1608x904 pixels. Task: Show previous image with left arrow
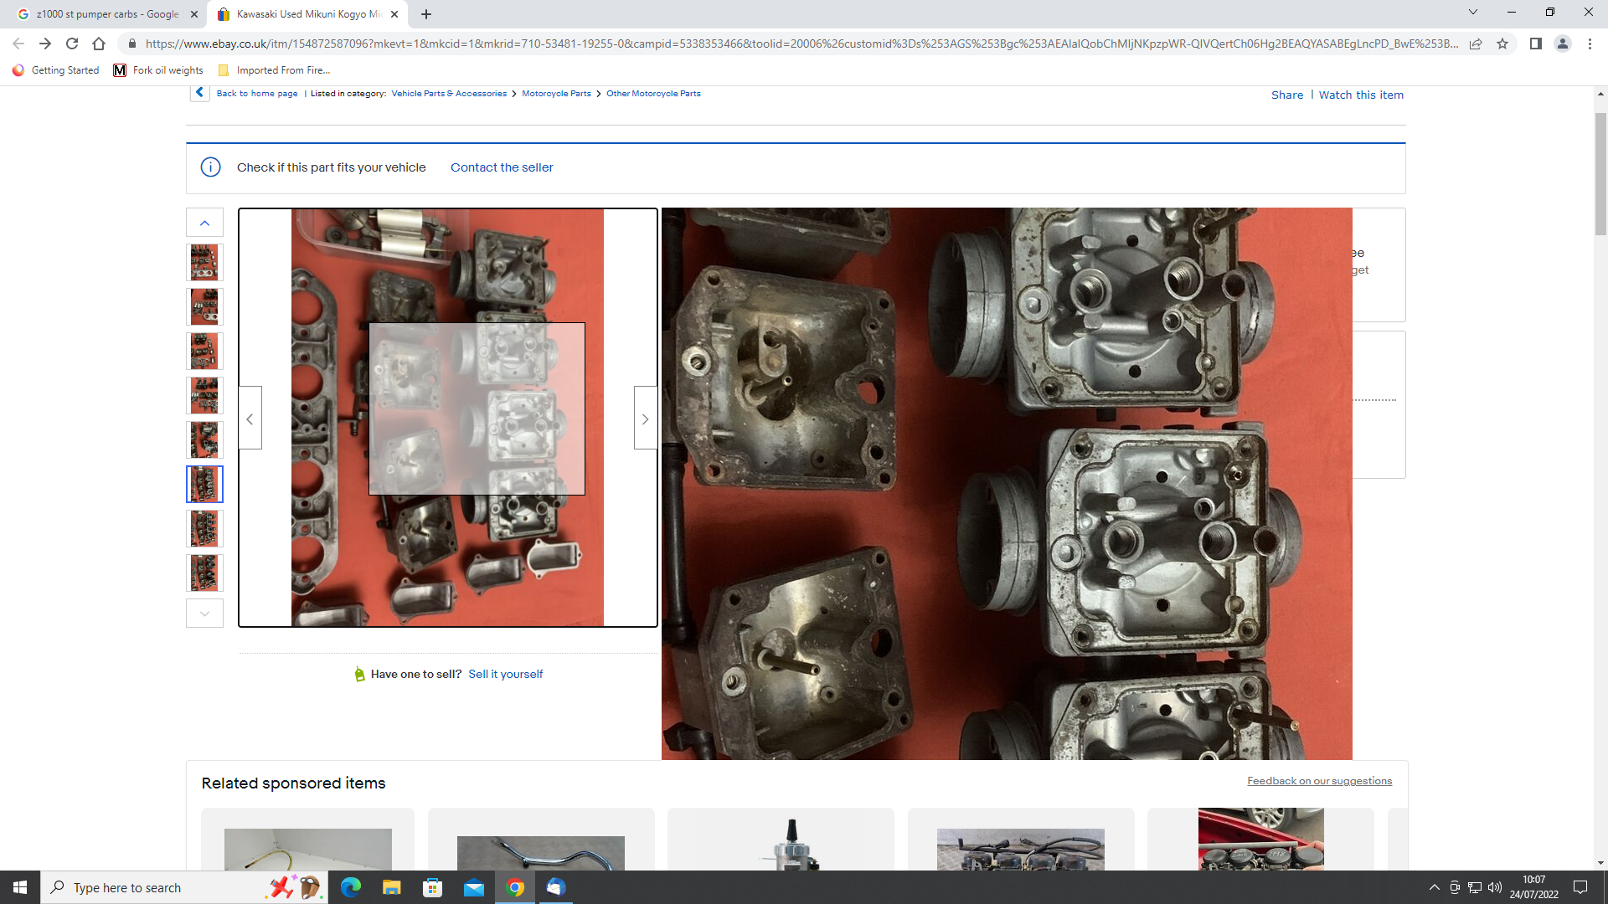250,419
